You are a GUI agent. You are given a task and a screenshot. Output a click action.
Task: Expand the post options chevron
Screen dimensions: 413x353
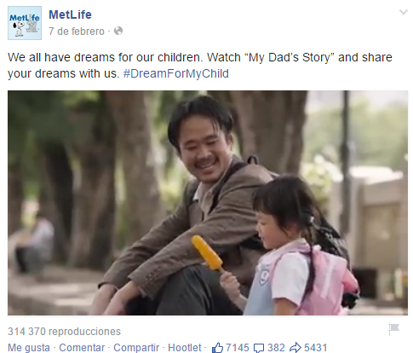click(x=404, y=12)
